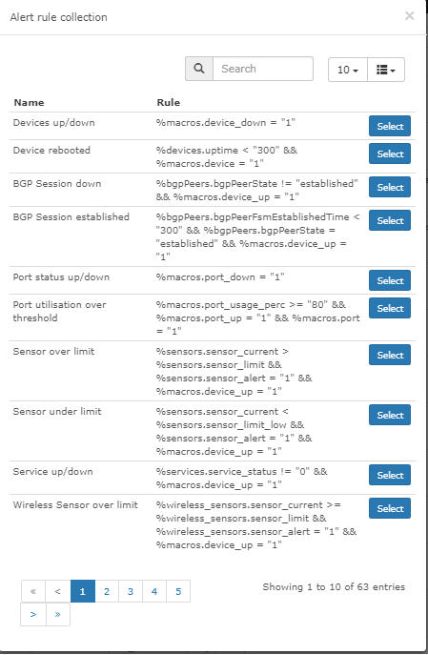The height and width of the screenshot is (655, 428).
Task: Select the Sensor over limit rule
Action: point(390,355)
